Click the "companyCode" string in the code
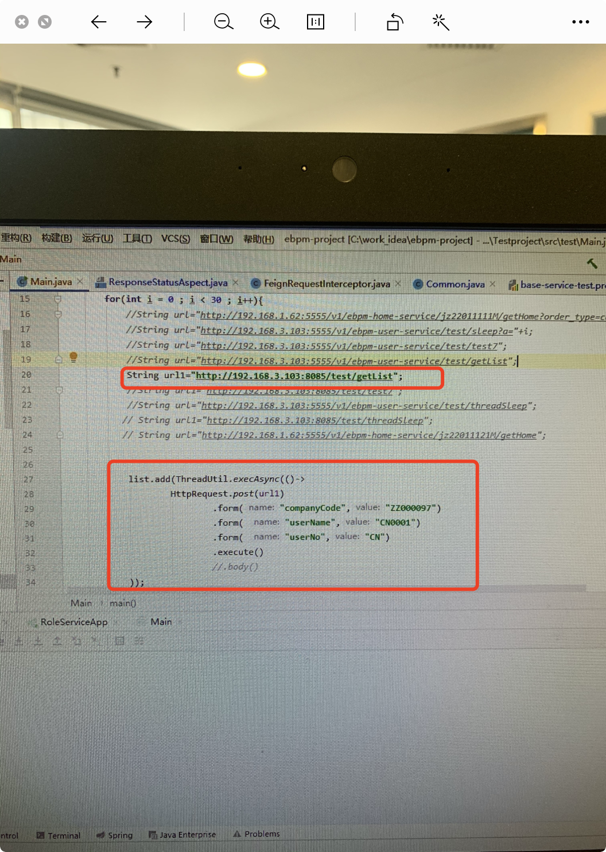Screen dimensions: 606x852 (x=313, y=508)
